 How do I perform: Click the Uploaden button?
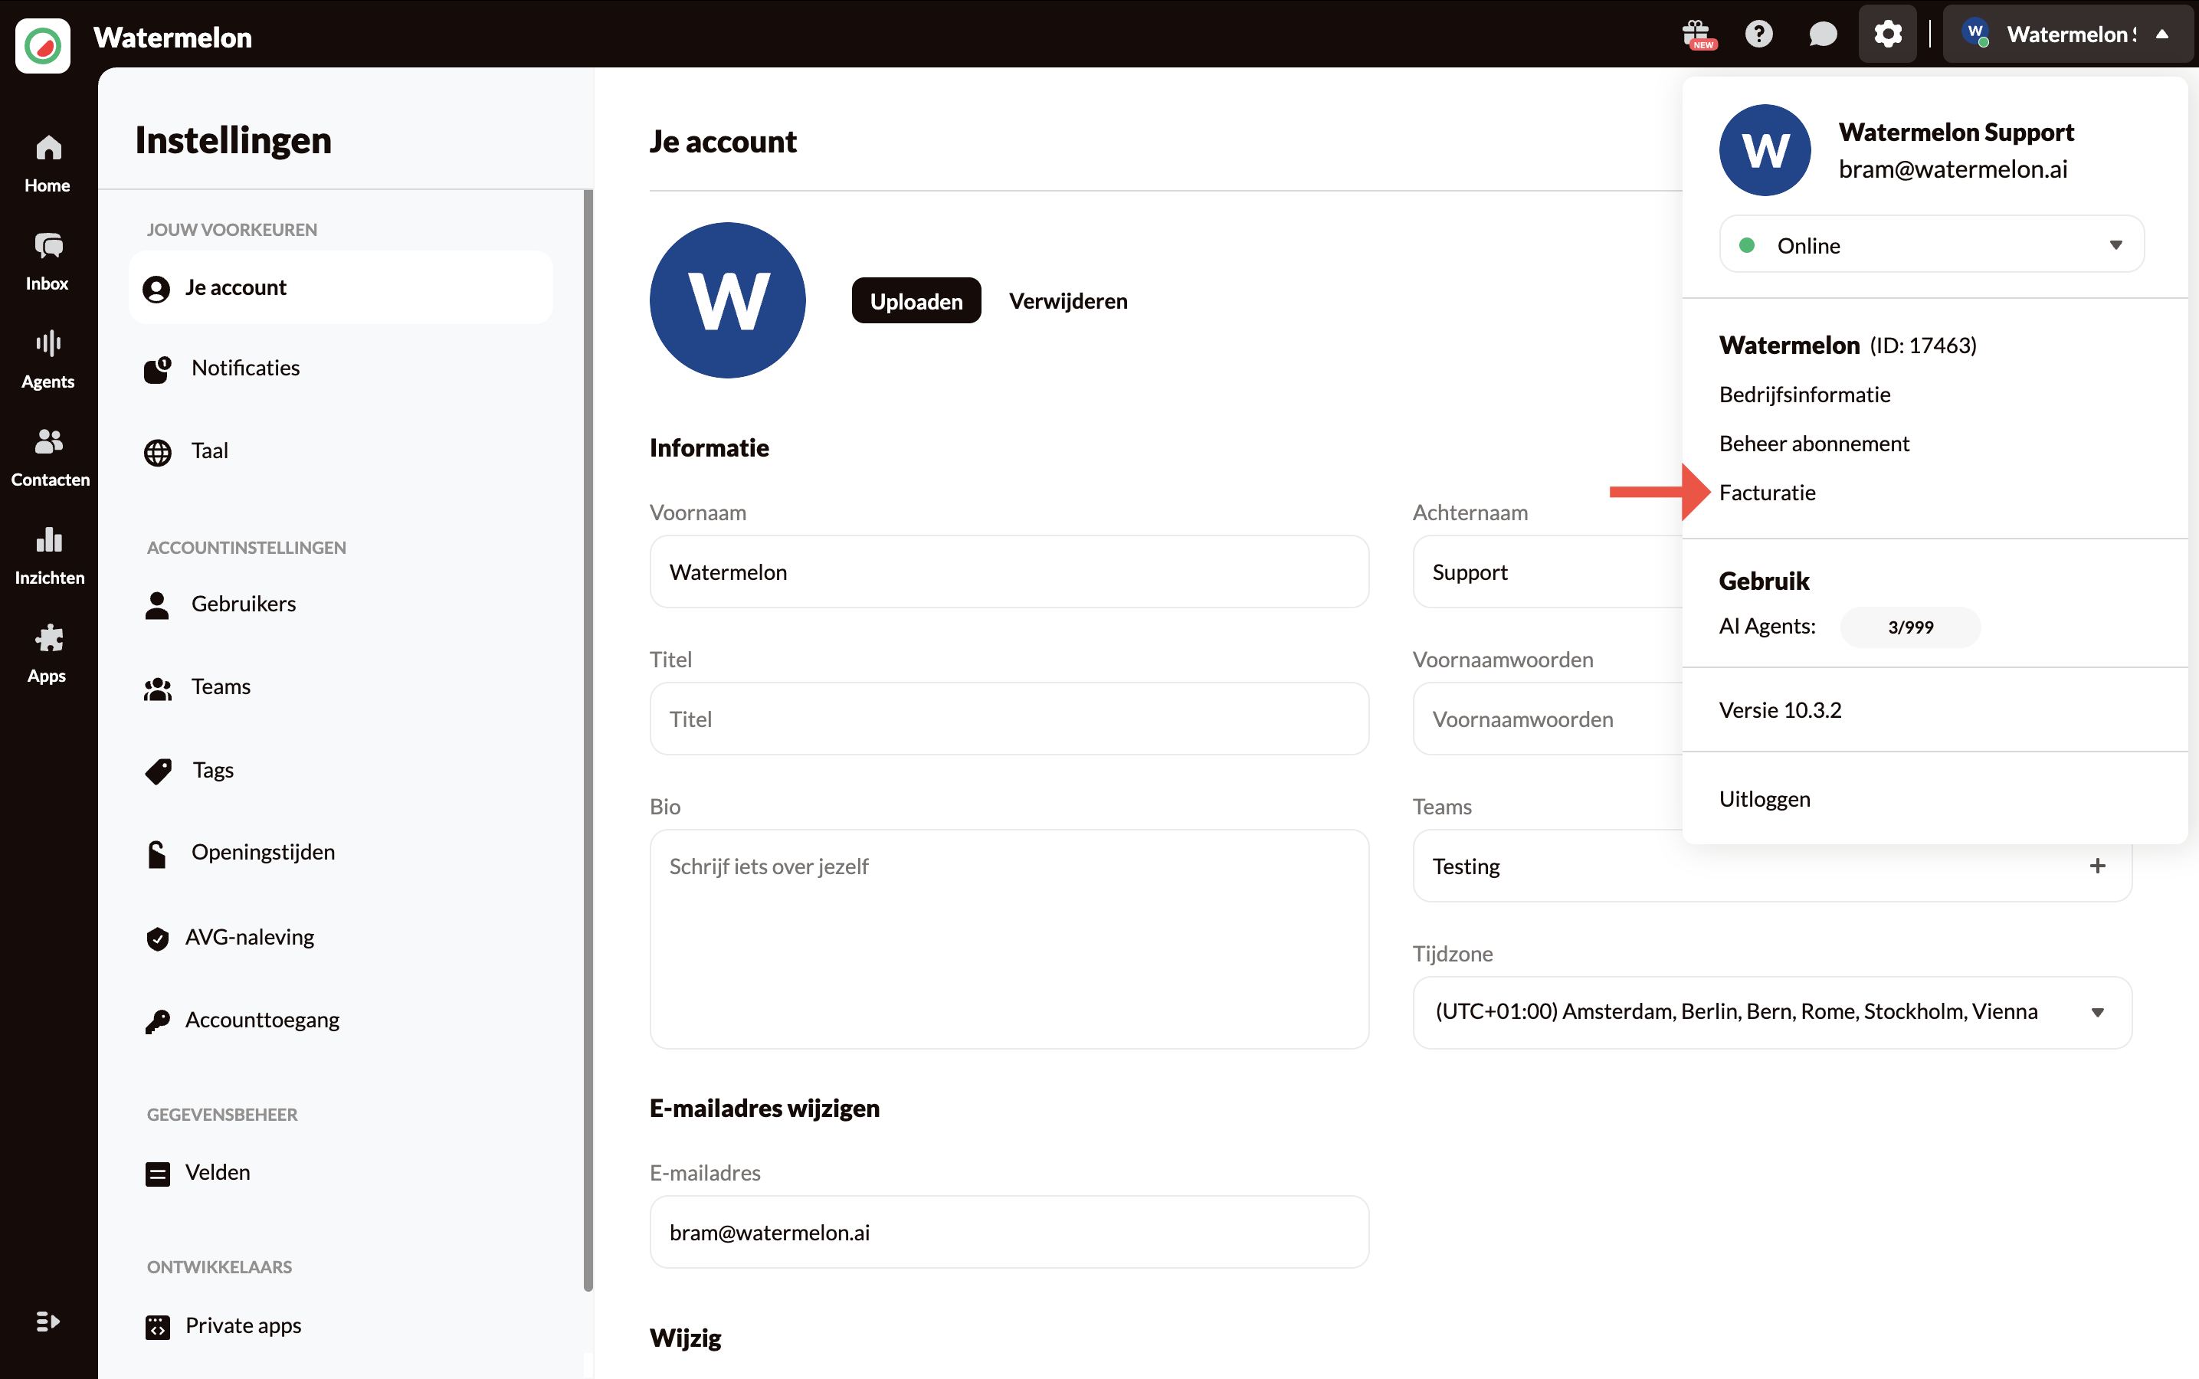(916, 301)
